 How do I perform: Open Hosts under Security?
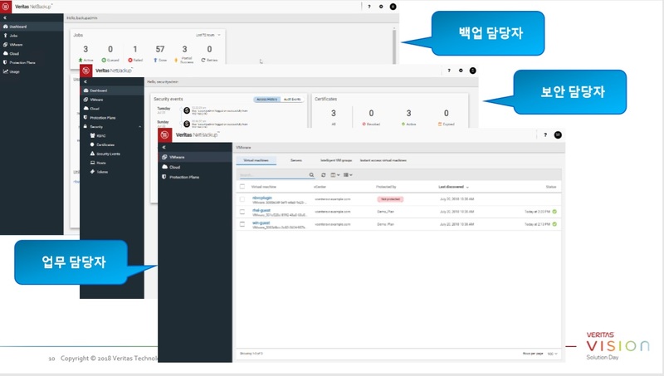[98, 163]
